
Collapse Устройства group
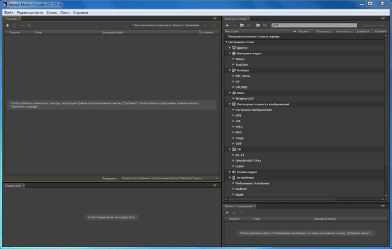click(x=230, y=178)
